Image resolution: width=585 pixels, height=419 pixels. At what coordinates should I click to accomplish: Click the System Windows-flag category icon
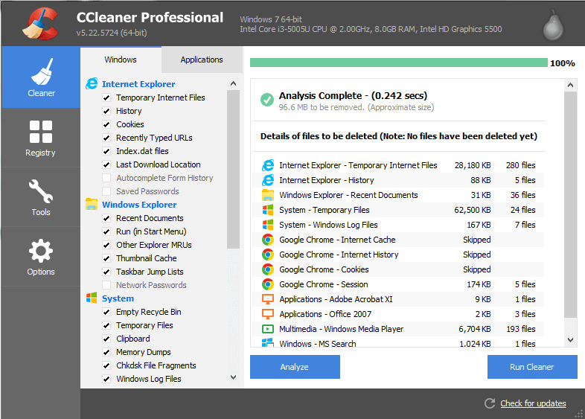point(92,298)
